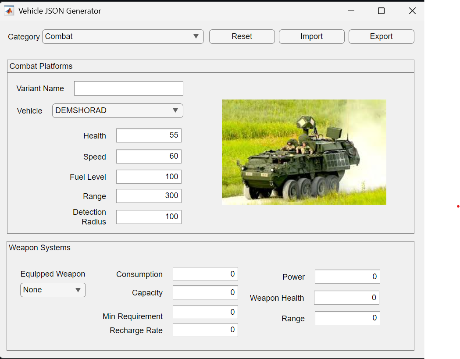Image resolution: width=460 pixels, height=359 pixels.
Task: Click the Export button
Action: [x=381, y=36]
